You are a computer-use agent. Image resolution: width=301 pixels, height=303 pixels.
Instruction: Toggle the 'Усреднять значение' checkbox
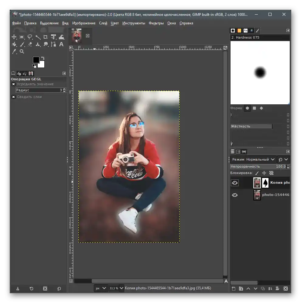pyautogui.click(x=13, y=84)
